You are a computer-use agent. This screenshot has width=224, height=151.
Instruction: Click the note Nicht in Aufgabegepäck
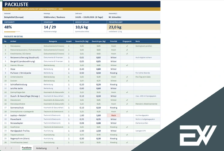click(145, 119)
